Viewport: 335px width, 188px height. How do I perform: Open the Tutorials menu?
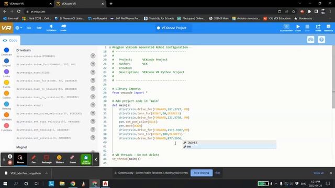[51, 28]
